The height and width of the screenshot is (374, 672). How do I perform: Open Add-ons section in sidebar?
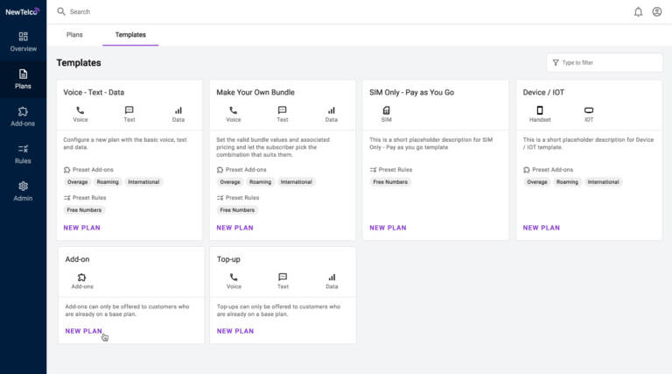(23, 116)
